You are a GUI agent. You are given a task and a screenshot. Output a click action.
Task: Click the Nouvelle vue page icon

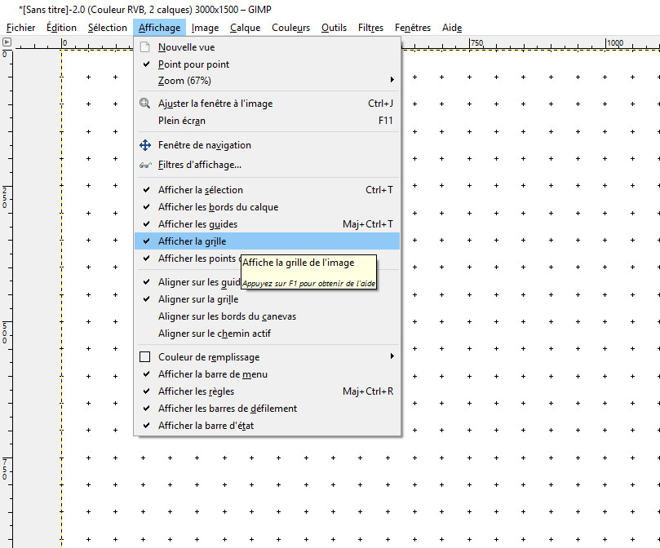pyautogui.click(x=144, y=47)
